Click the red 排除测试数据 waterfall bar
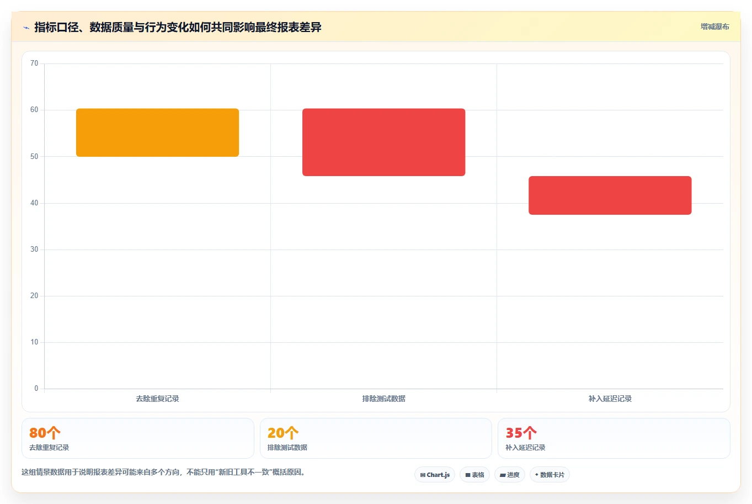 [383, 142]
